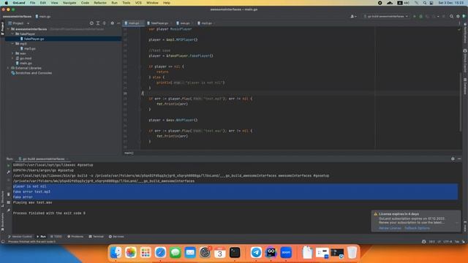Expand the go.mod node
Viewport: 468px width, 263px height.
click(12, 58)
